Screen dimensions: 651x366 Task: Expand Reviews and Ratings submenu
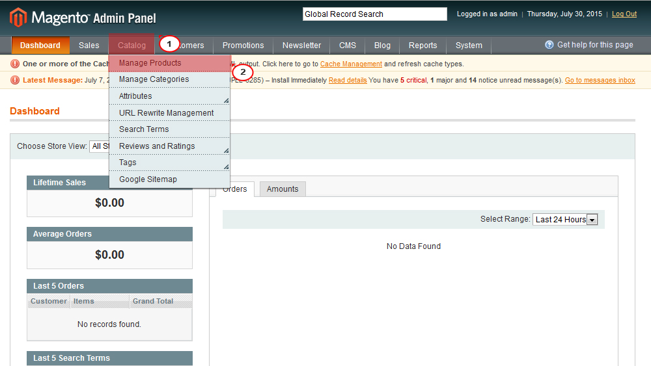tap(169, 146)
